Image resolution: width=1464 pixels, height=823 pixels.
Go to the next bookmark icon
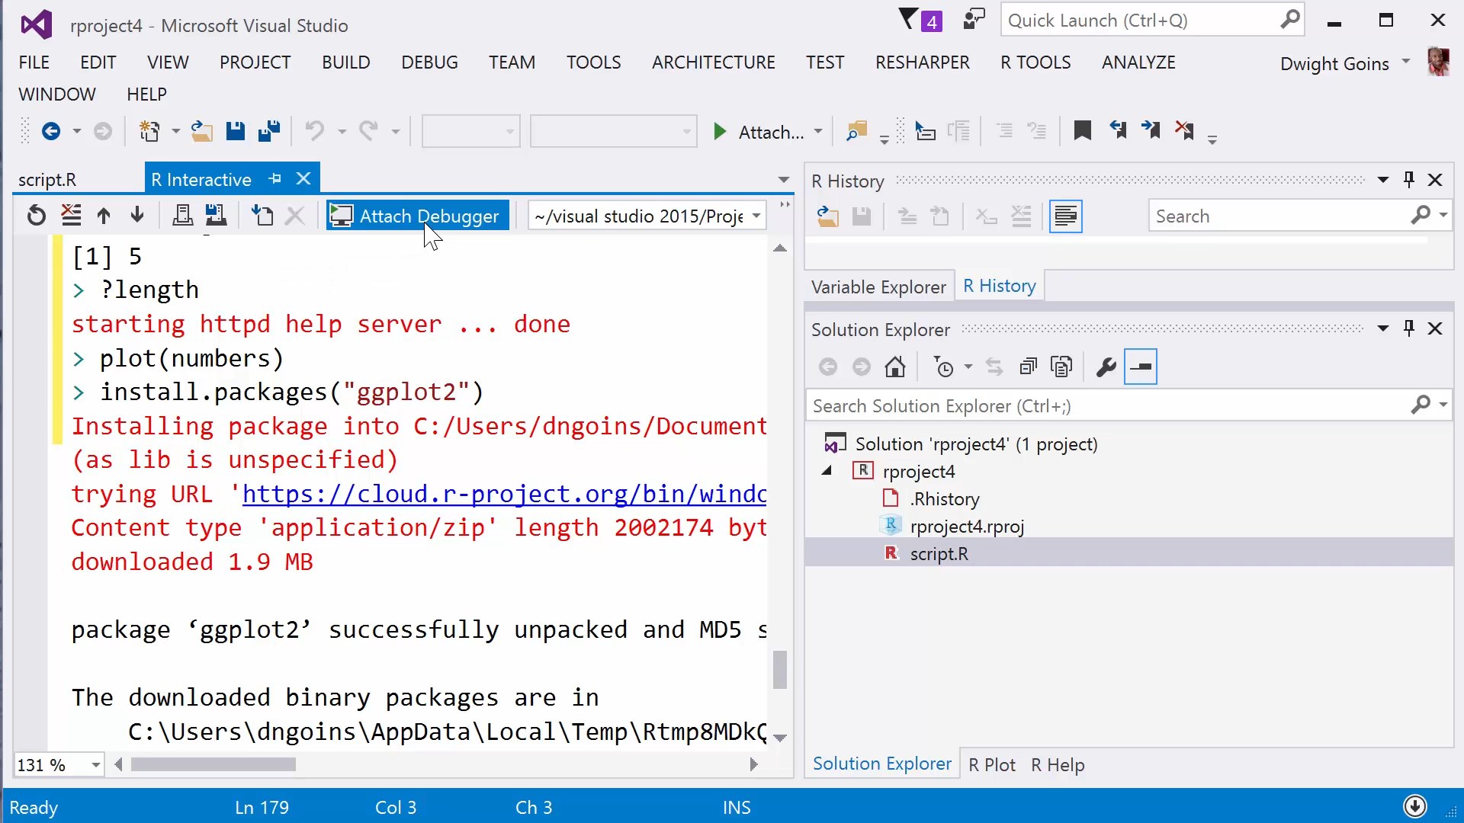1151,131
